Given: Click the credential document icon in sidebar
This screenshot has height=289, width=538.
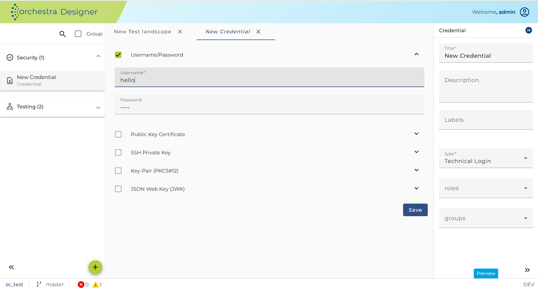Looking at the screenshot, I should click(10, 81).
